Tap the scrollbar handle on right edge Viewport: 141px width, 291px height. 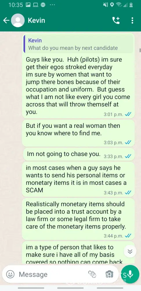click(140, 50)
